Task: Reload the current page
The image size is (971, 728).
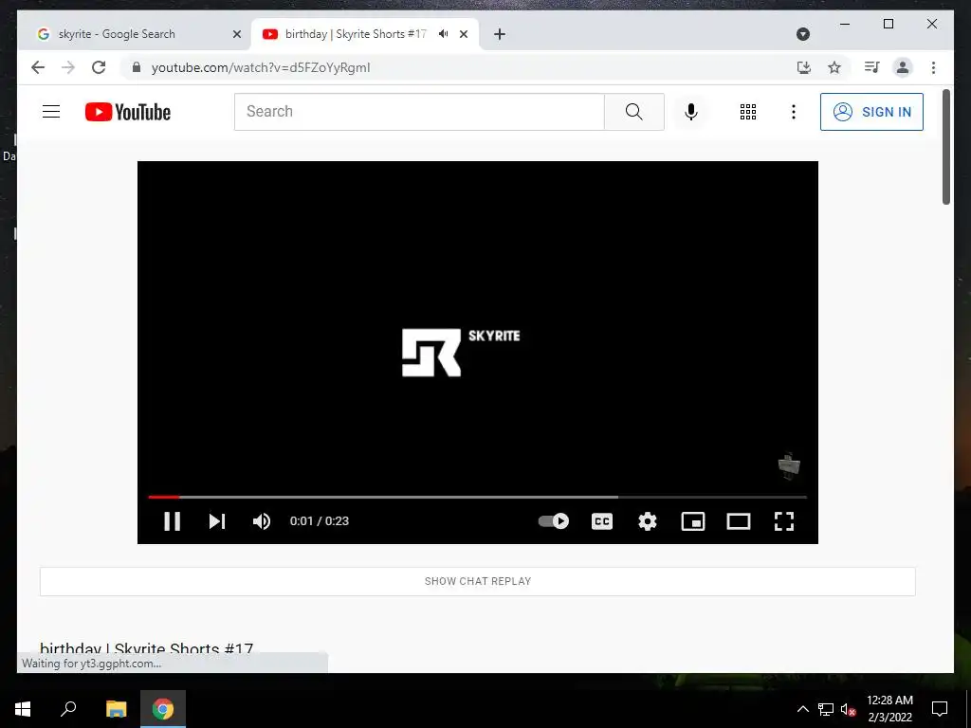Action: click(x=99, y=67)
